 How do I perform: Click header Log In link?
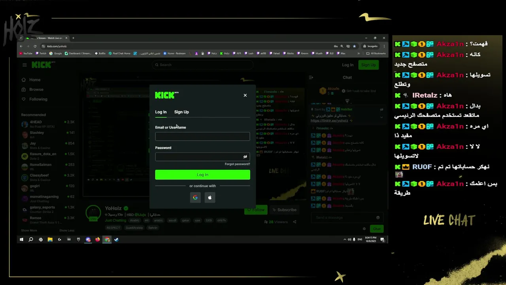pyautogui.click(x=348, y=65)
